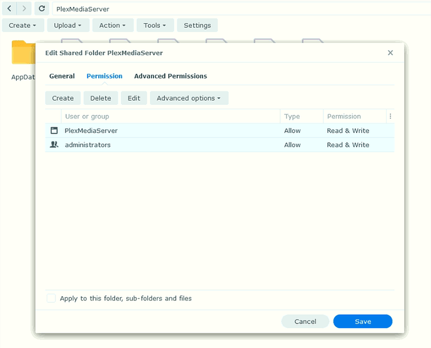Image resolution: width=431 pixels, height=348 pixels.
Task: Refresh the file listing
Action: pos(42,9)
